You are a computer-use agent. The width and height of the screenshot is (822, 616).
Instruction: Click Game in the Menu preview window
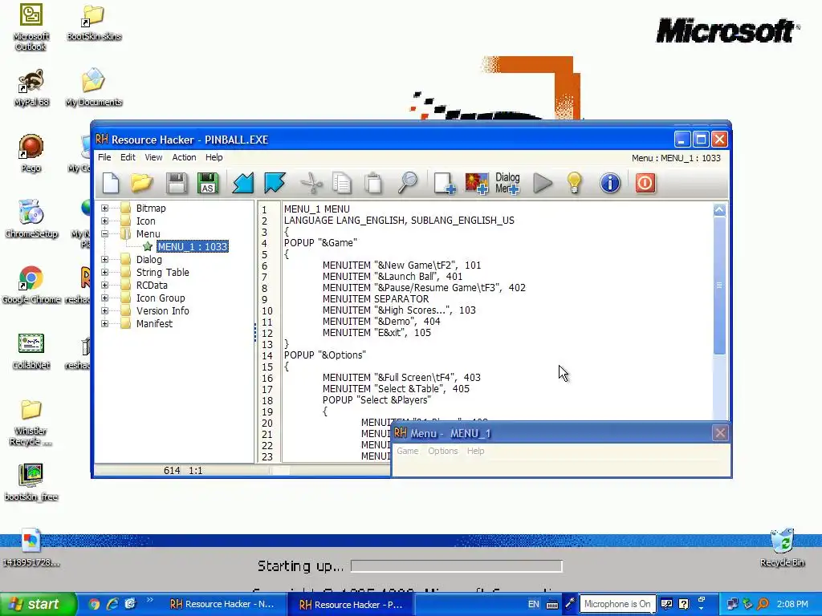(407, 451)
